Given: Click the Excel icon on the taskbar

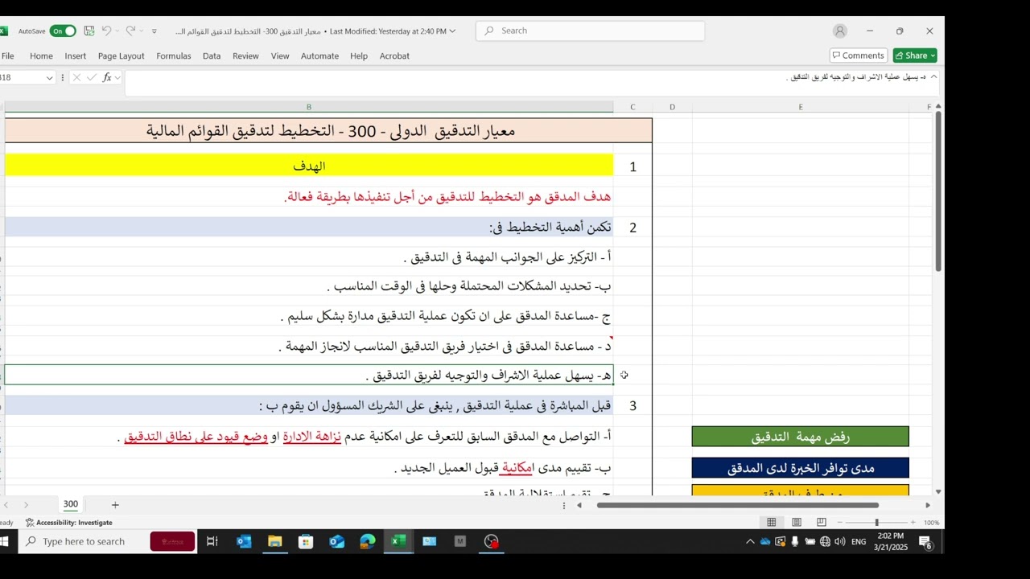Looking at the screenshot, I should 398,541.
